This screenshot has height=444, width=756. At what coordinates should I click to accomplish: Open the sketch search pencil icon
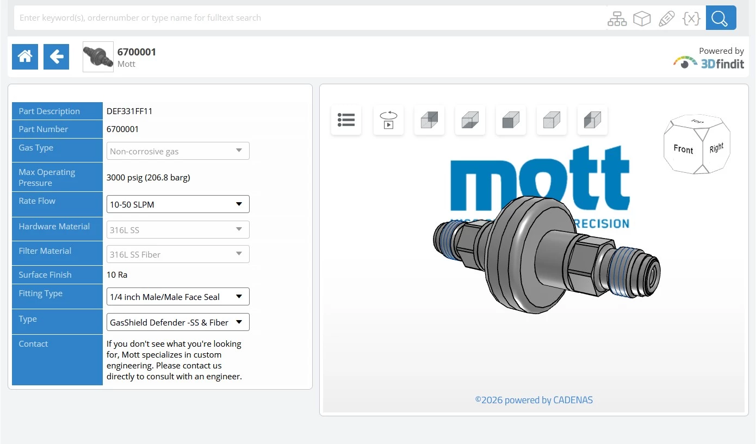click(667, 18)
